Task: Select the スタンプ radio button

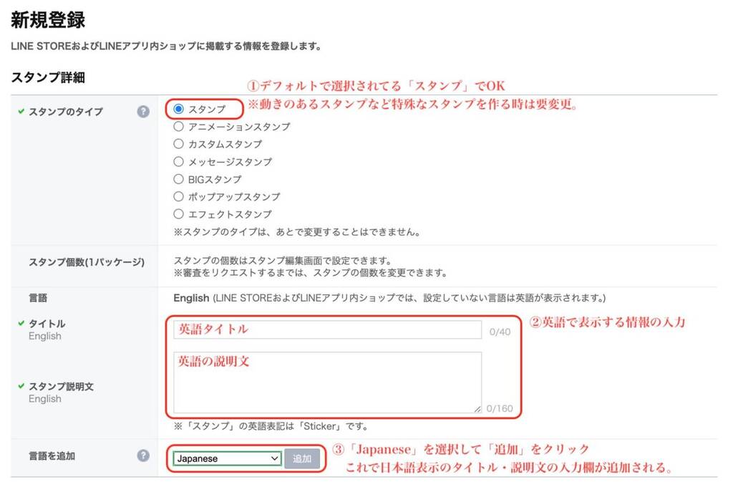Action: coord(178,109)
